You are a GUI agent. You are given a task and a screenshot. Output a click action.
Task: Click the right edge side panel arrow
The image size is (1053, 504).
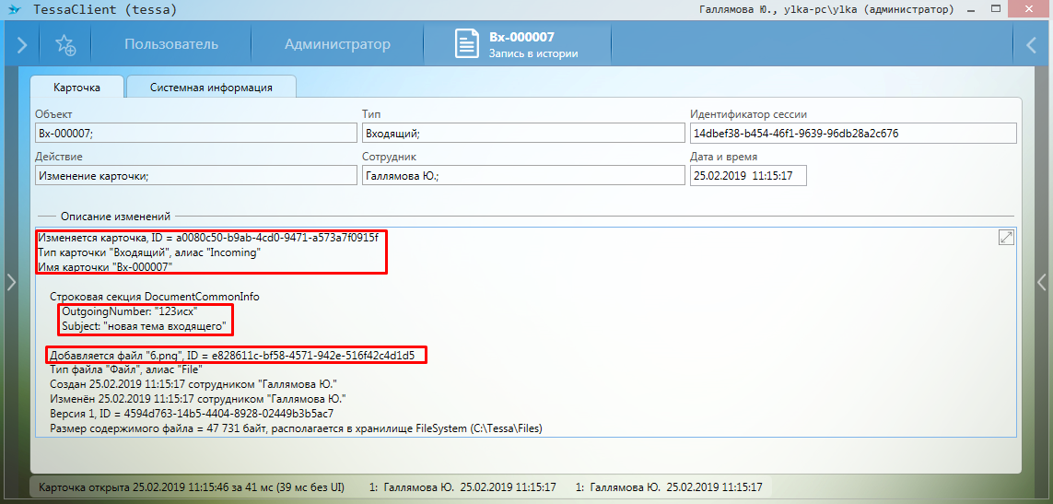point(1042,283)
